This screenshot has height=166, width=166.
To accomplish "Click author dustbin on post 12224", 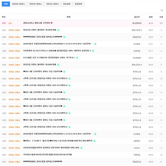I will pyautogui.click(x=137, y=148).
